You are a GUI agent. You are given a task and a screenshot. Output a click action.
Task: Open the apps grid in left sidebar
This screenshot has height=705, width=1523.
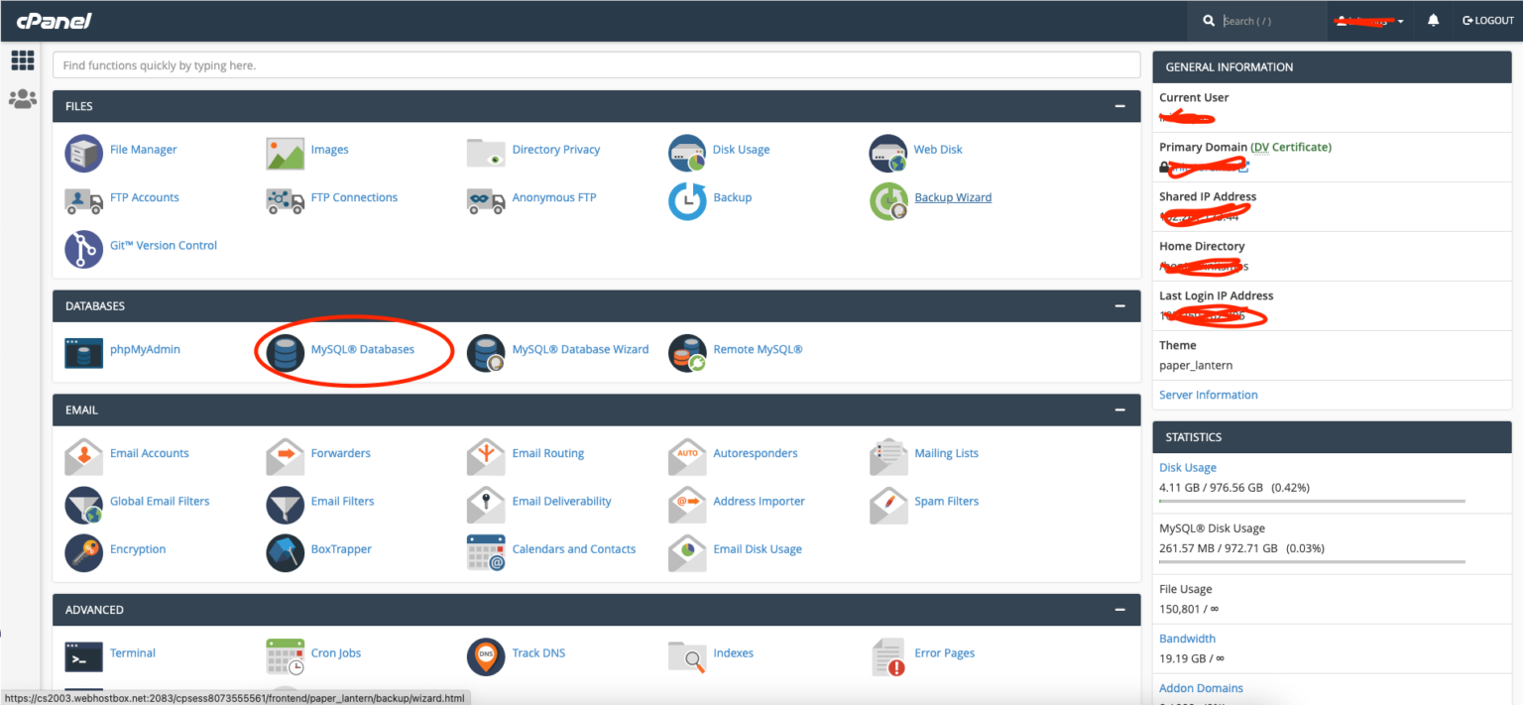pyautogui.click(x=22, y=60)
